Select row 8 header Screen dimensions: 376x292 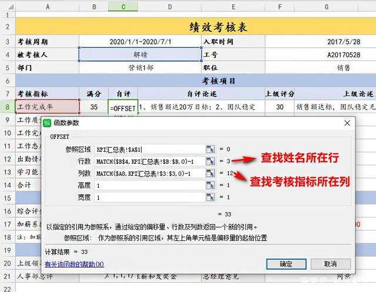[x=8, y=107]
